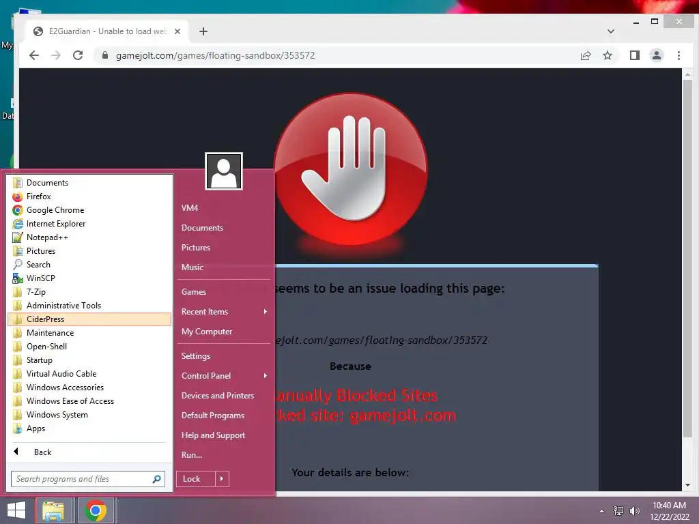Expand the Administrative Tools folder
The image size is (699, 524).
(x=89, y=306)
